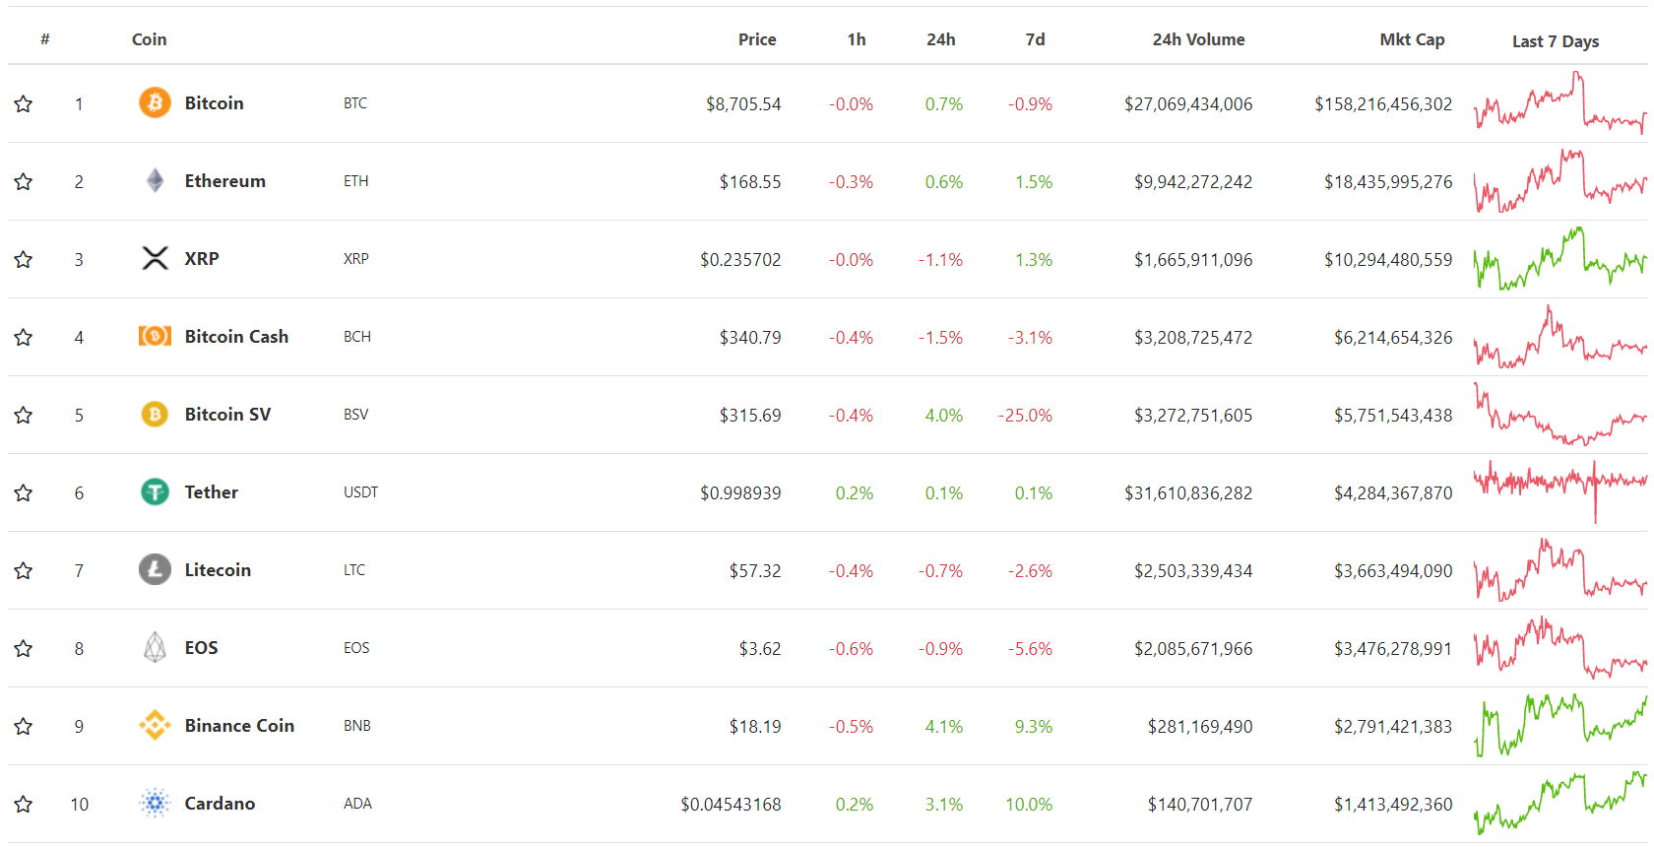The height and width of the screenshot is (847, 1654).
Task: Favorite Bitcoin with its star
Action: click(24, 103)
